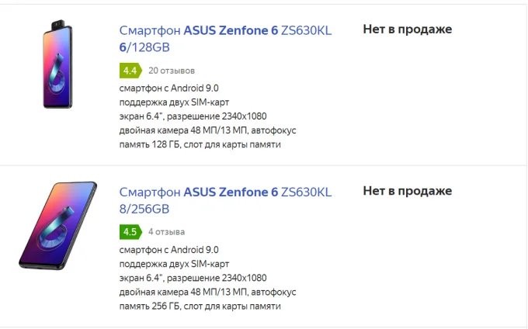Open the tilted Zenfone 6 8/256GB product image
Image resolution: width=528 pixels, height=329 pixels.
click(x=57, y=225)
